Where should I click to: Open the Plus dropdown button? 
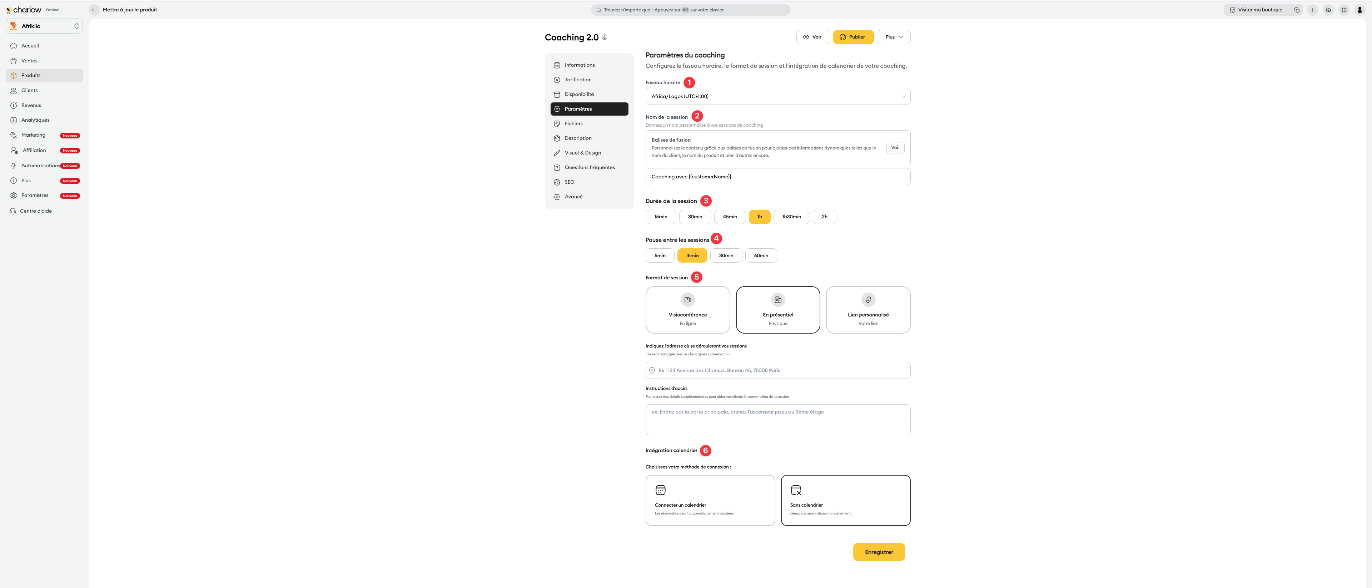click(x=893, y=37)
